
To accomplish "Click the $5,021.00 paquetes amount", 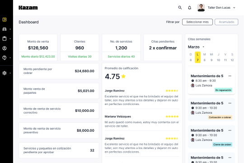I will [86, 91].
